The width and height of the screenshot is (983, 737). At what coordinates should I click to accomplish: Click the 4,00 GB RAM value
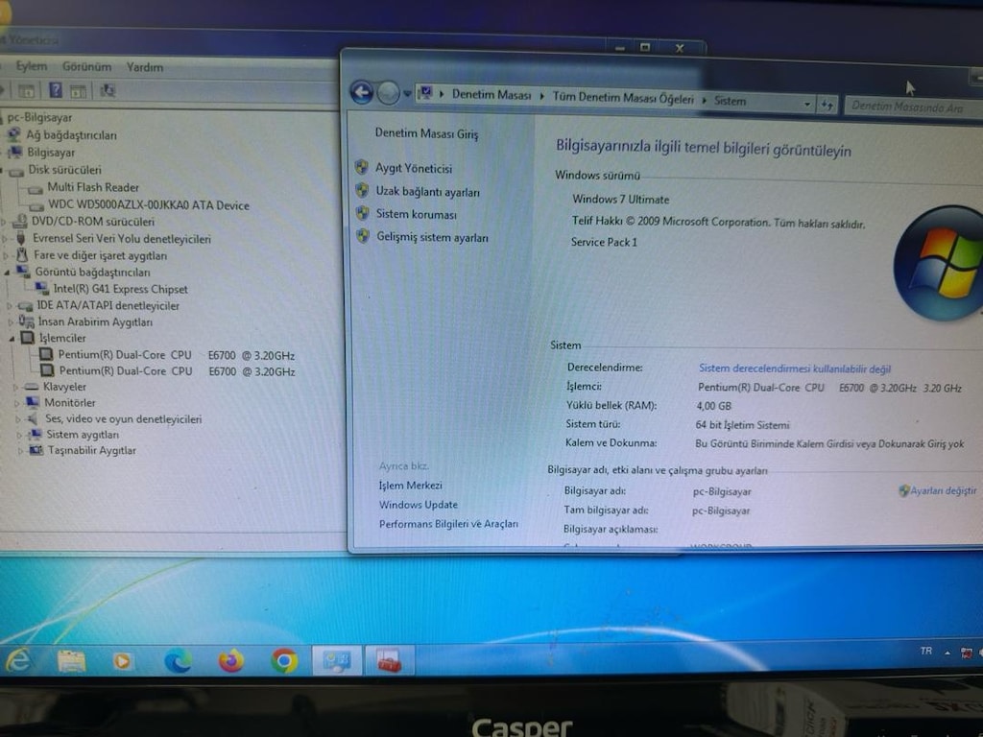pos(713,406)
